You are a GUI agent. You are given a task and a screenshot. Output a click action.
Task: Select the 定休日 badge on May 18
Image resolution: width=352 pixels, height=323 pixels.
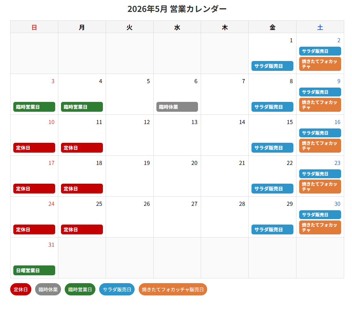point(82,188)
